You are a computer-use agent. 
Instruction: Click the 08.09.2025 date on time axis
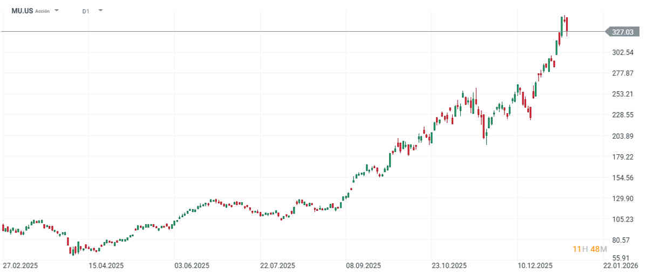click(x=363, y=265)
